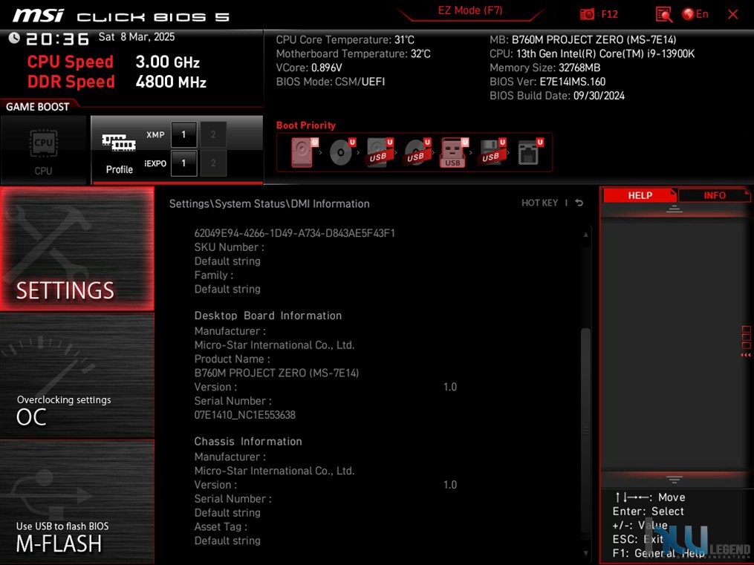Click the MSI logo
The height and width of the screenshot is (565, 754).
pyautogui.click(x=38, y=16)
